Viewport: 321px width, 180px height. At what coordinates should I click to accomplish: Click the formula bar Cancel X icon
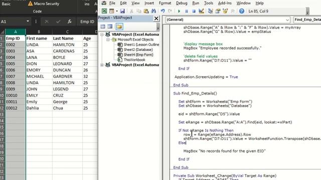(47, 21)
